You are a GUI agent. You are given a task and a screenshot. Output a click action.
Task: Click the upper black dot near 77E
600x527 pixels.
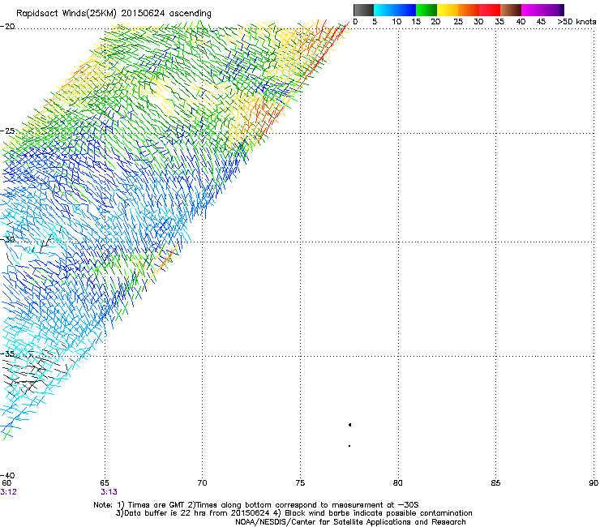click(x=349, y=425)
